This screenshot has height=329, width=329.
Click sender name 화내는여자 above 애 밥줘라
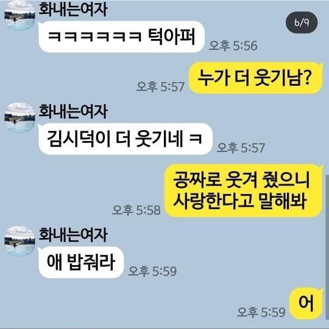point(73,235)
